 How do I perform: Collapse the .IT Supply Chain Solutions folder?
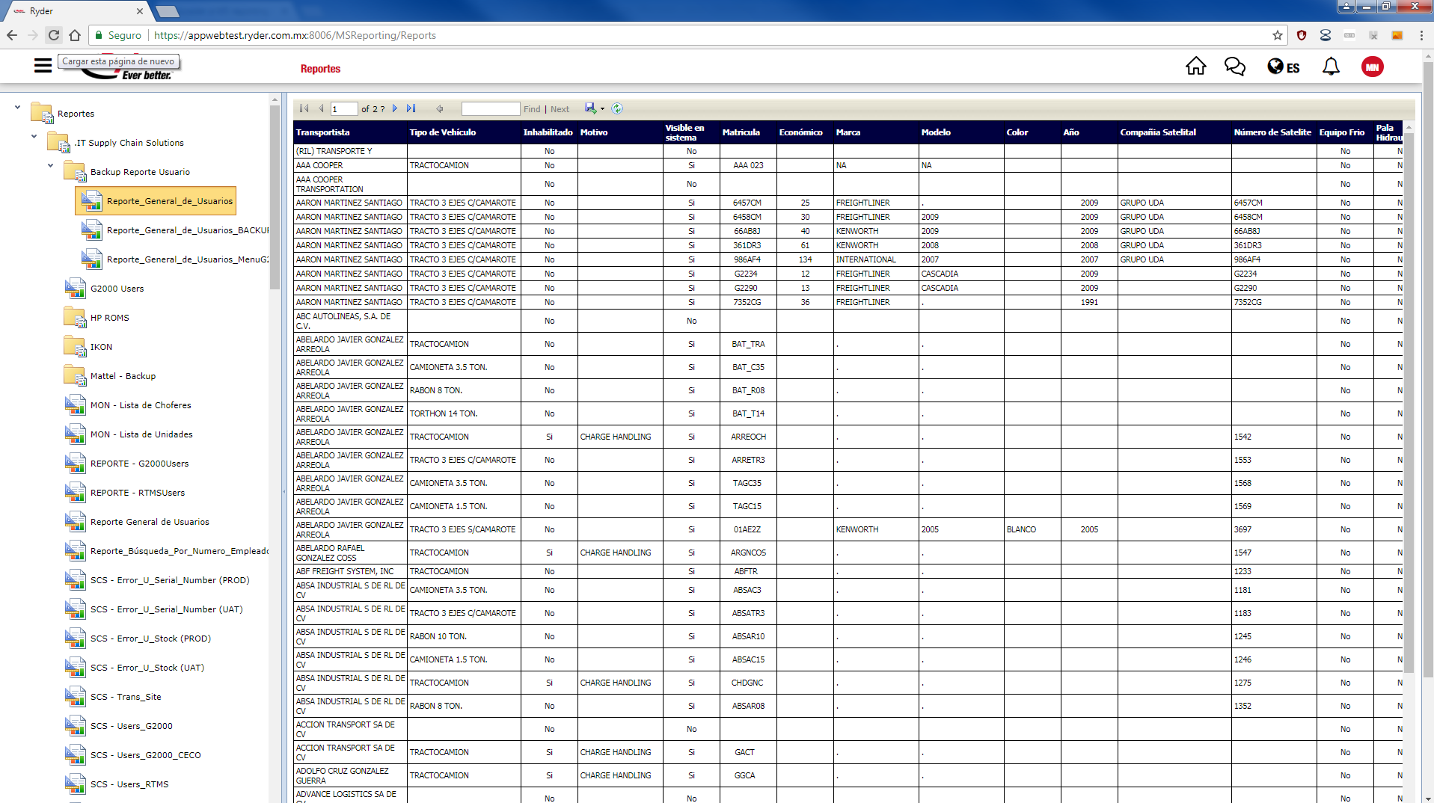pyautogui.click(x=34, y=137)
